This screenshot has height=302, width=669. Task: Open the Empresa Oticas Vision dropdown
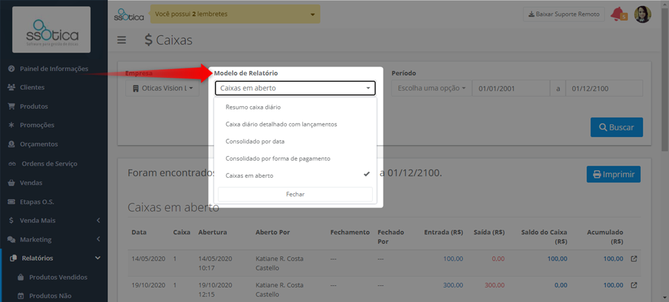[x=162, y=89]
